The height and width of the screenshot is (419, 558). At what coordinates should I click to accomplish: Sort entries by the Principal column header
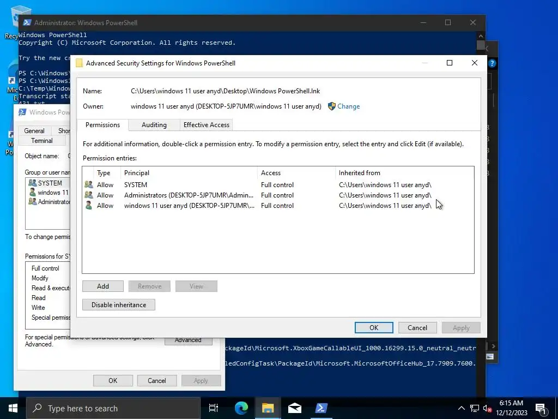click(189, 173)
